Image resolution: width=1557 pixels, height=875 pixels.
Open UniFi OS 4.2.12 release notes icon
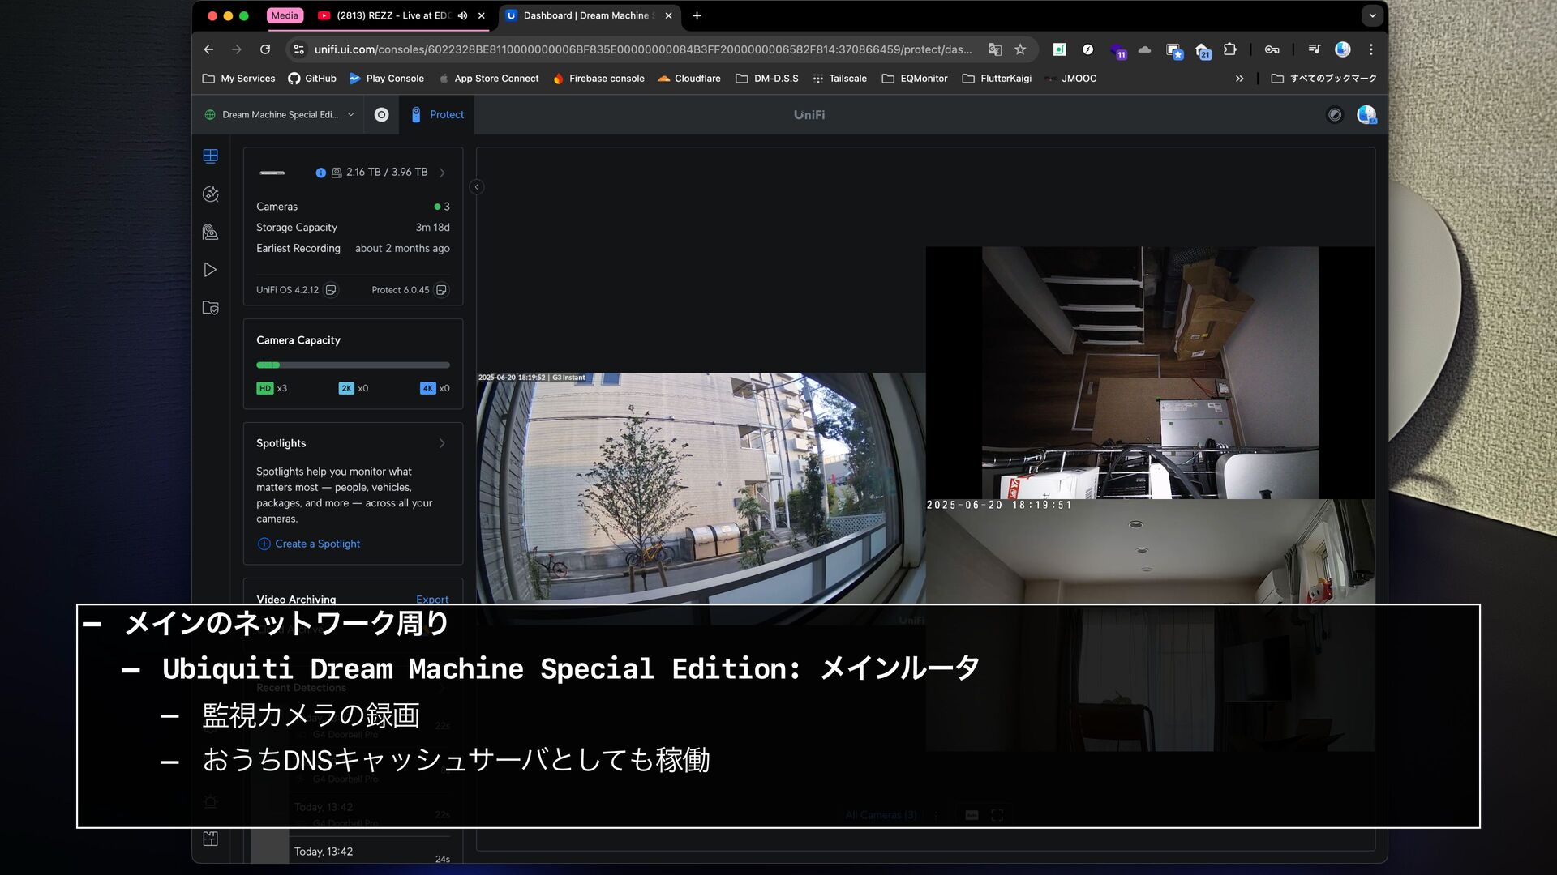pyautogui.click(x=331, y=290)
